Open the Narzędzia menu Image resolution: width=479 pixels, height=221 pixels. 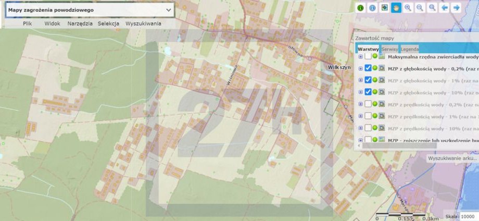tap(80, 23)
